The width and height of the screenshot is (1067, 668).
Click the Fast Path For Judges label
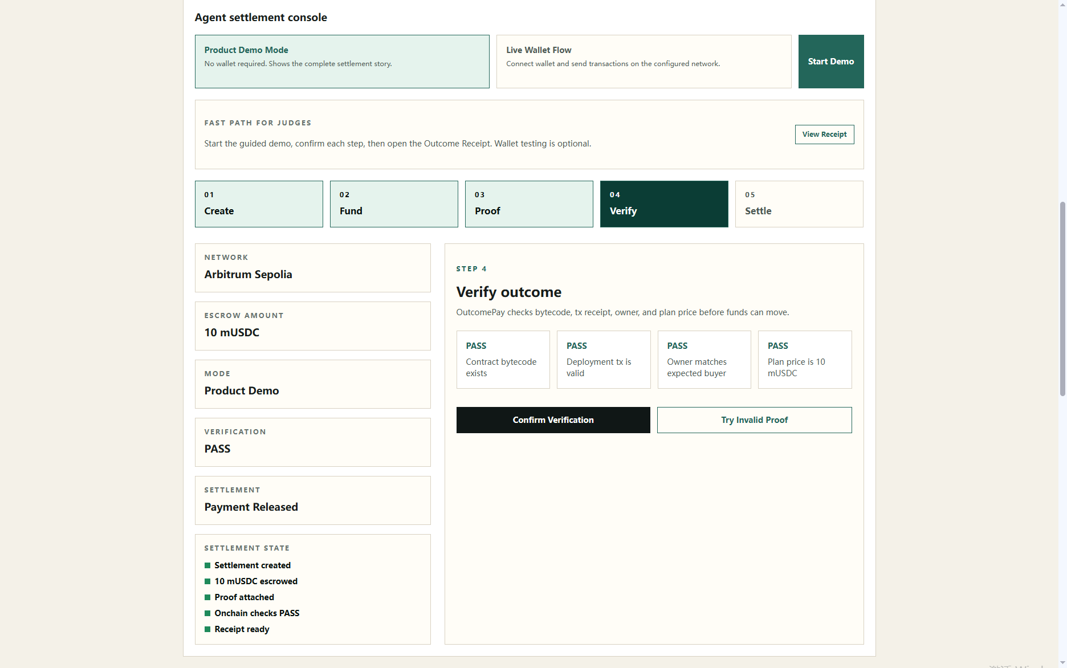click(258, 123)
